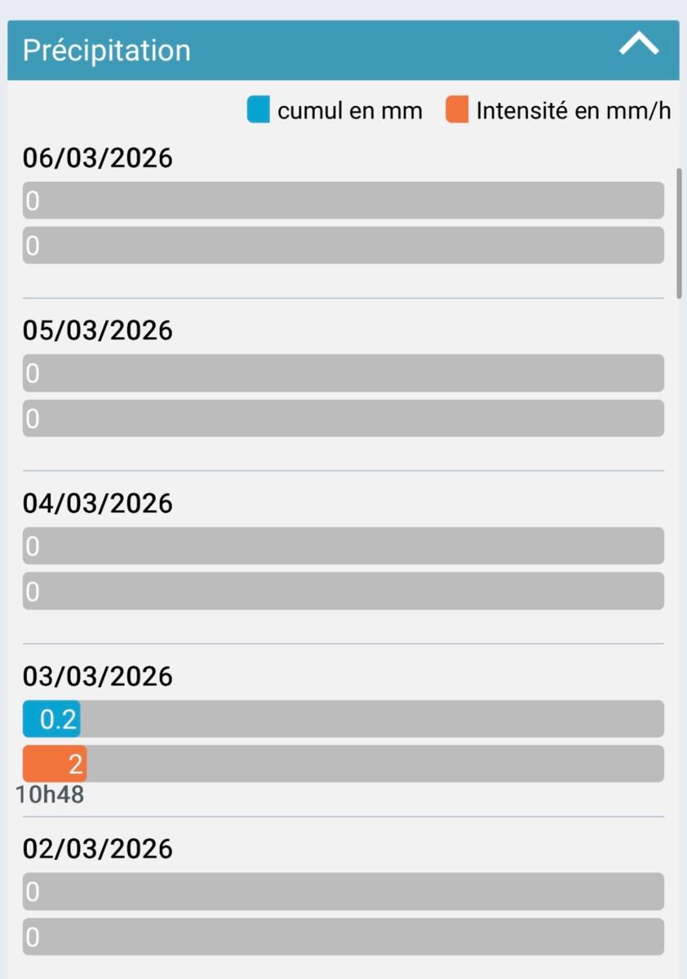Click the 06/03/2026 intensity bar

343,246
